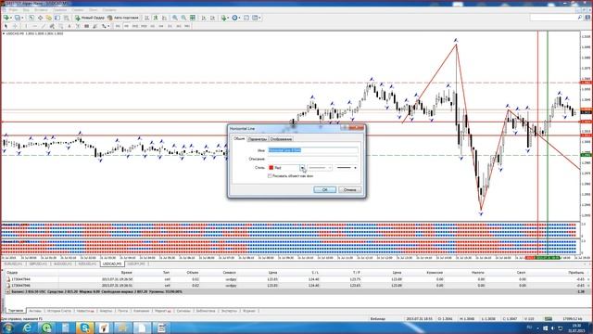Image resolution: width=593 pixels, height=334 pixels.
Task: Open the Strategy Tester icon
Action: tap(66, 18)
